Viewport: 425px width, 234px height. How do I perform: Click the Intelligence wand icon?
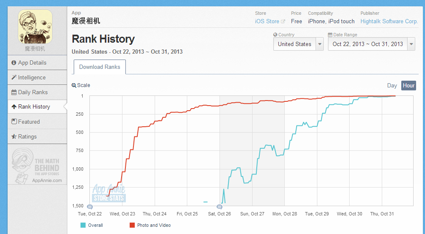(x=14, y=77)
